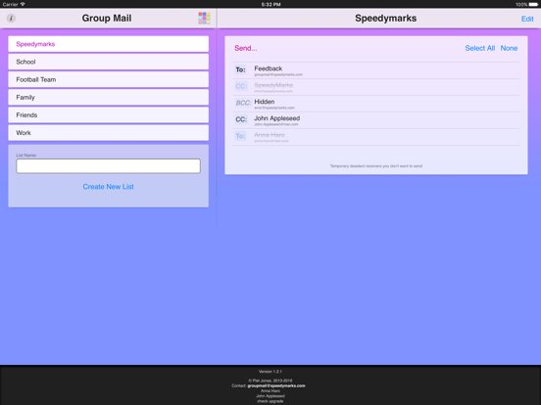Click the Send... button
This screenshot has height=405, width=541.
coord(246,48)
